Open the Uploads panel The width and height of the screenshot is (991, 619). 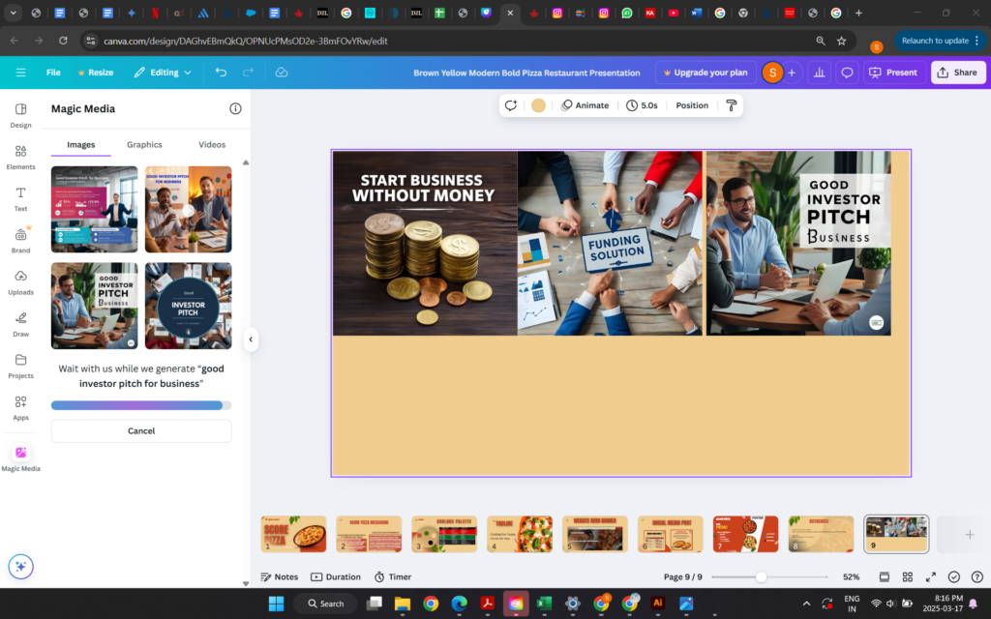[20, 281]
